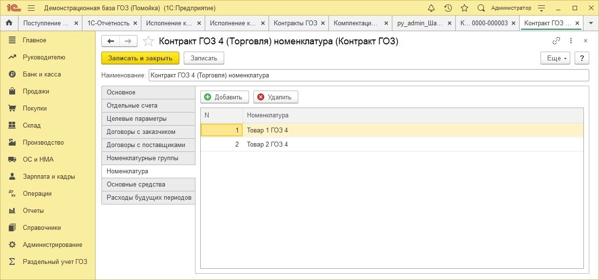Open help question mark button
This screenshot has width=599, height=280.
click(x=581, y=58)
